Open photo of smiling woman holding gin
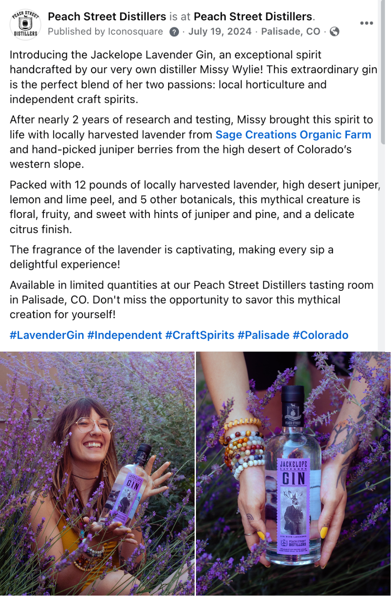 [x=97, y=473]
